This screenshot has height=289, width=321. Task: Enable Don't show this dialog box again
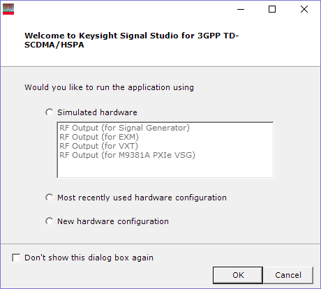point(16,258)
